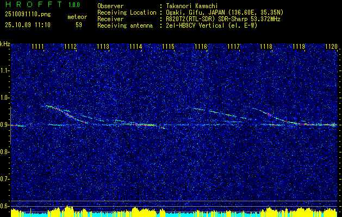Click the red echo trace after 1111

[x=66, y=113]
